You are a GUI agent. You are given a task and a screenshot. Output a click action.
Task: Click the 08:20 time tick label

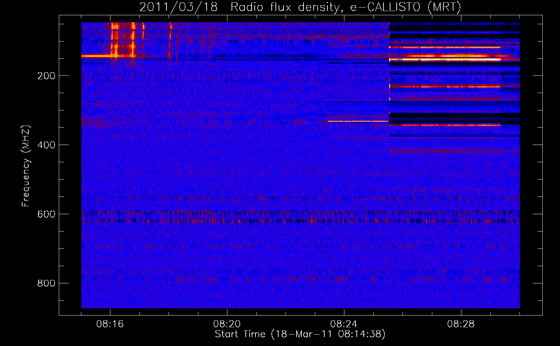click(227, 324)
